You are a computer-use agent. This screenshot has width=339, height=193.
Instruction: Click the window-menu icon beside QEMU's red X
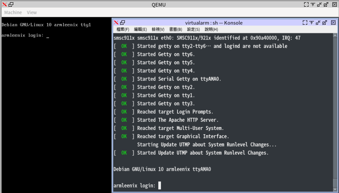point(11,5)
